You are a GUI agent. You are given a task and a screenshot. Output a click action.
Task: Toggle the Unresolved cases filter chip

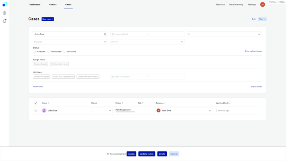(x=42, y=77)
